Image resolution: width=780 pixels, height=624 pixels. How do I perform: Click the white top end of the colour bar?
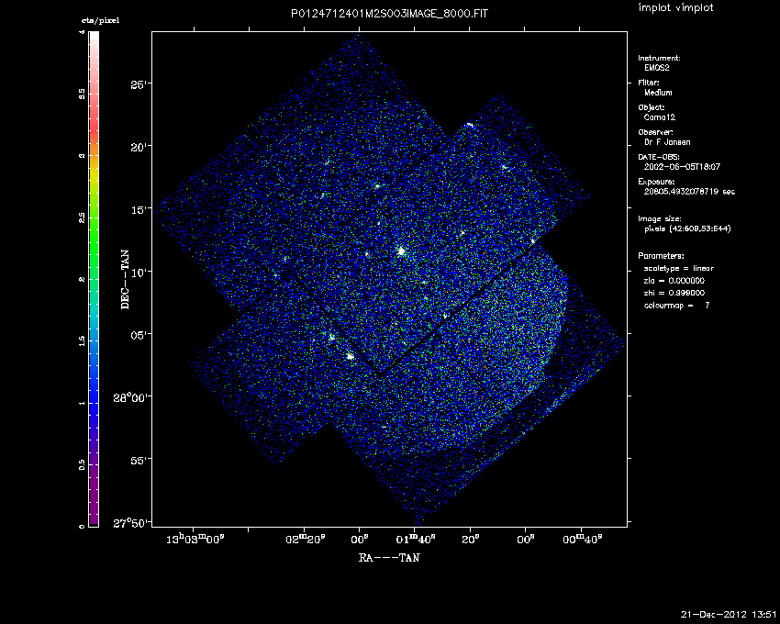click(94, 35)
